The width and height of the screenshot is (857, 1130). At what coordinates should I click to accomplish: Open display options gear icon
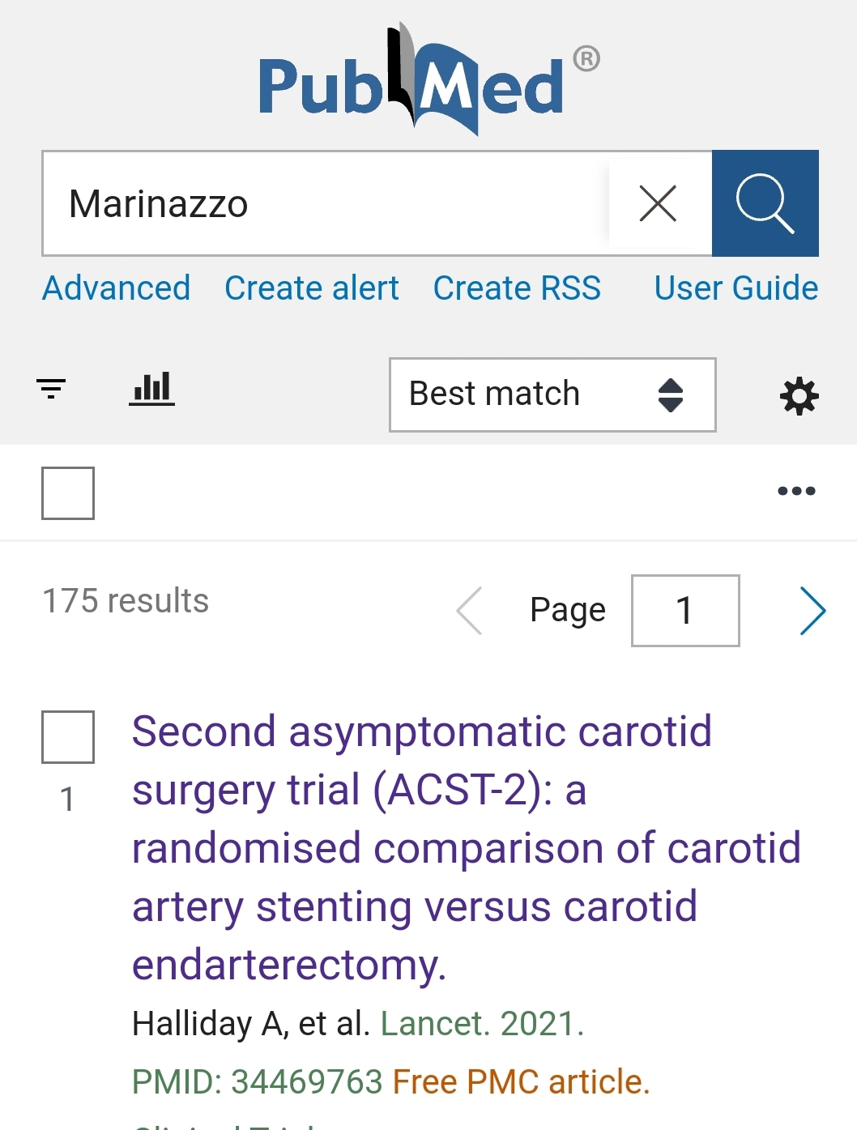(799, 396)
